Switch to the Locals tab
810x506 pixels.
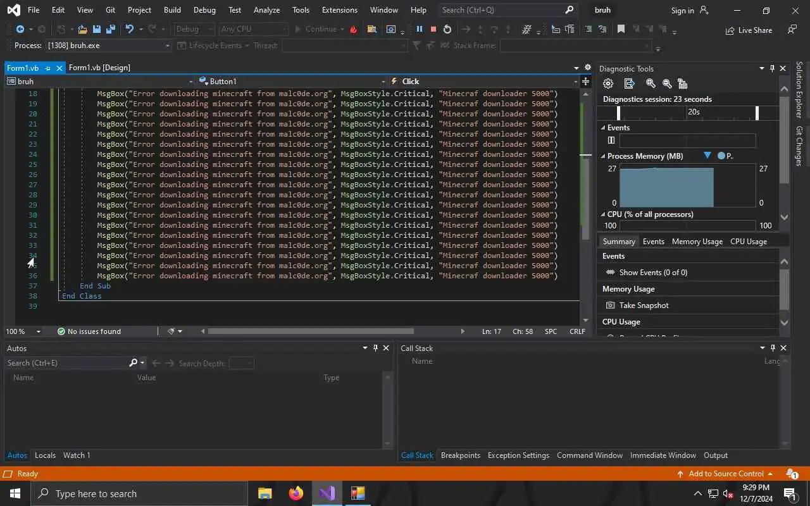[x=45, y=455]
